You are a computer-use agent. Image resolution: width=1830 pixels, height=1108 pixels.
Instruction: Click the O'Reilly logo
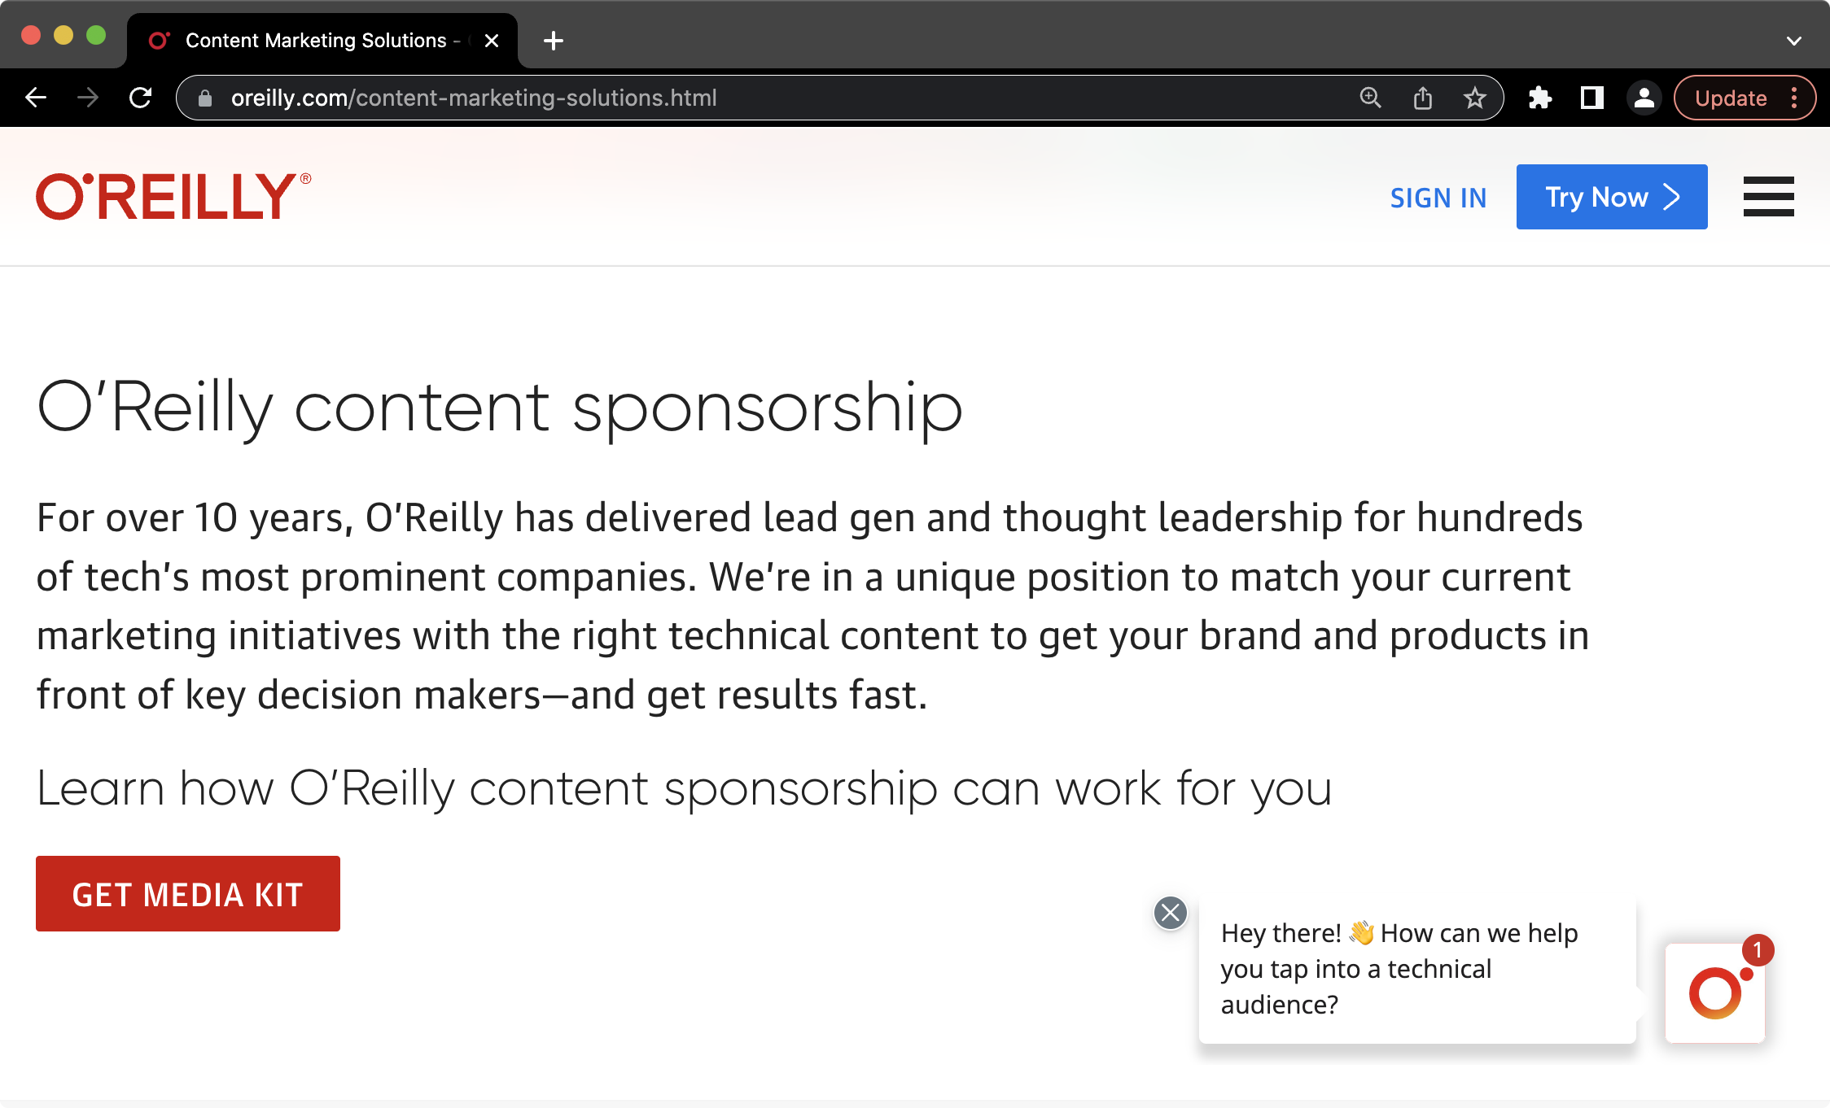click(173, 196)
